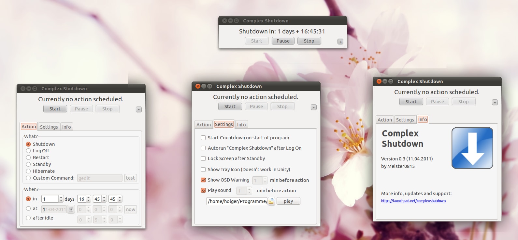Open Settings tab in the Action window
518x240 pixels.
click(49, 127)
